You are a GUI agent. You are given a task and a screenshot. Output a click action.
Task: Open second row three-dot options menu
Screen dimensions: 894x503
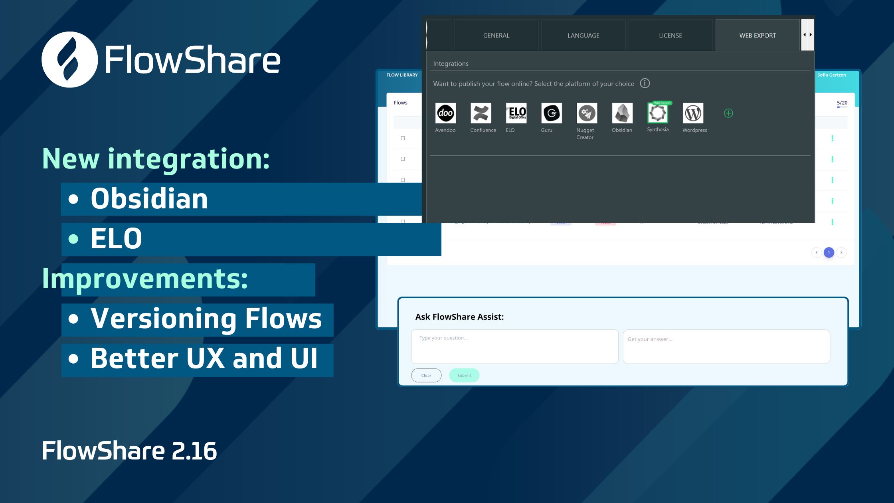pyautogui.click(x=832, y=159)
